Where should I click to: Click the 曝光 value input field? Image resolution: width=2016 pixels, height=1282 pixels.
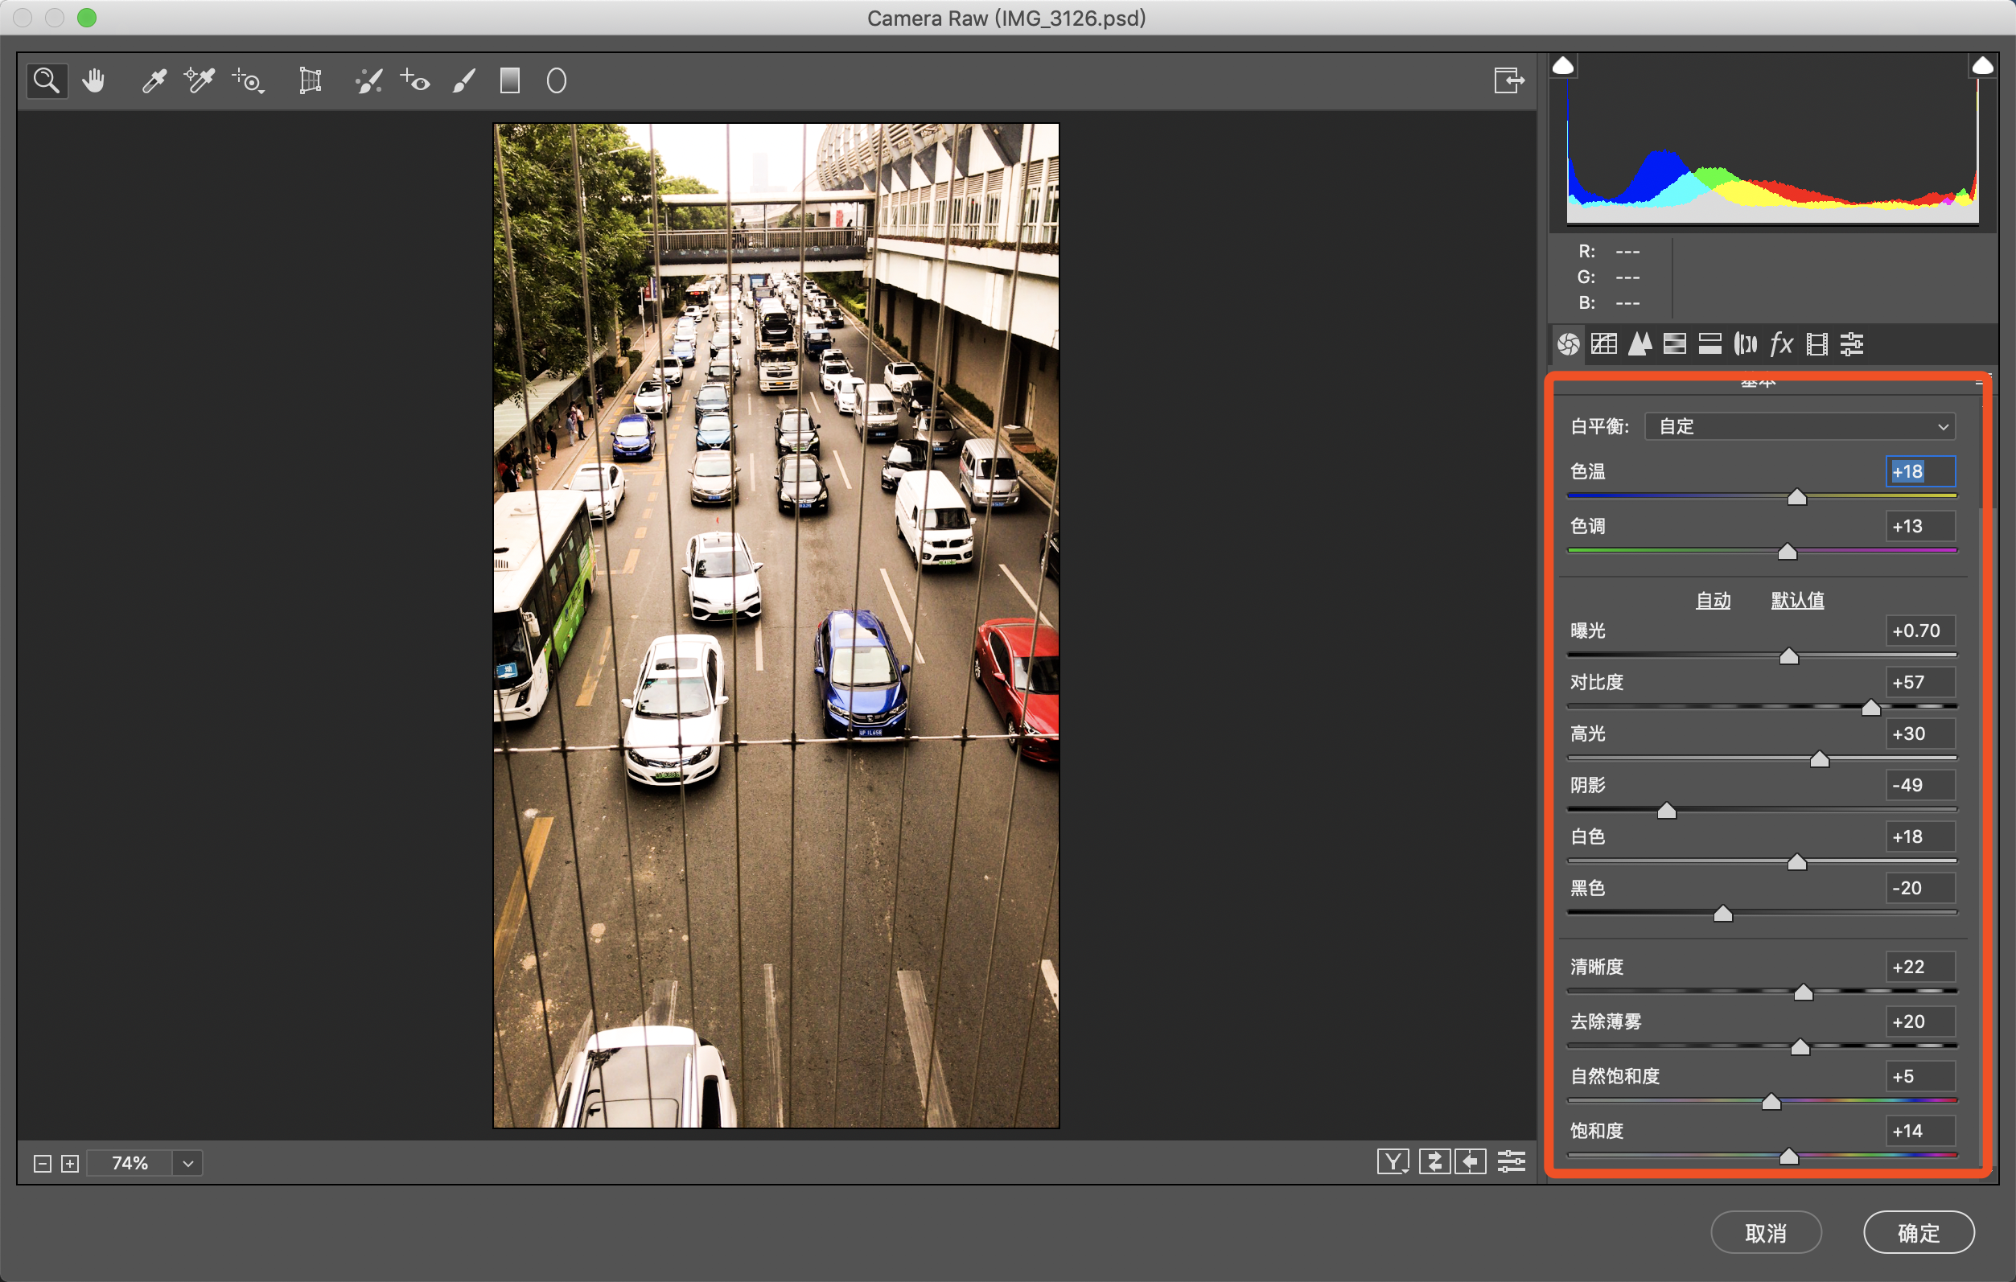[1919, 631]
